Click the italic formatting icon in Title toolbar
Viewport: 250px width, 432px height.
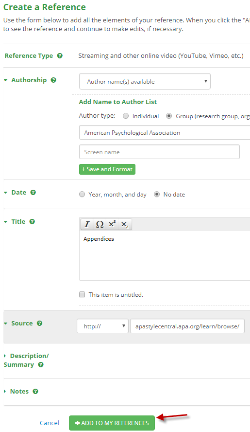(87, 224)
